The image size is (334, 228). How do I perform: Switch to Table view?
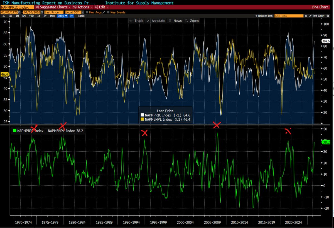(x=81, y=16)
